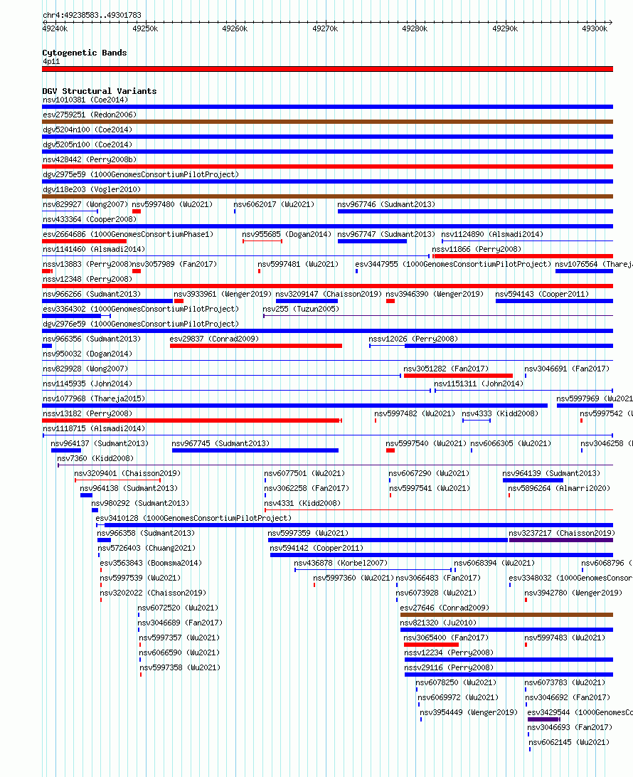Image resolution: width=633 pixels, height=777 pixels.
Task: Click nsv3954449 (Wenger2019) label
Action: tap(469, 712)
